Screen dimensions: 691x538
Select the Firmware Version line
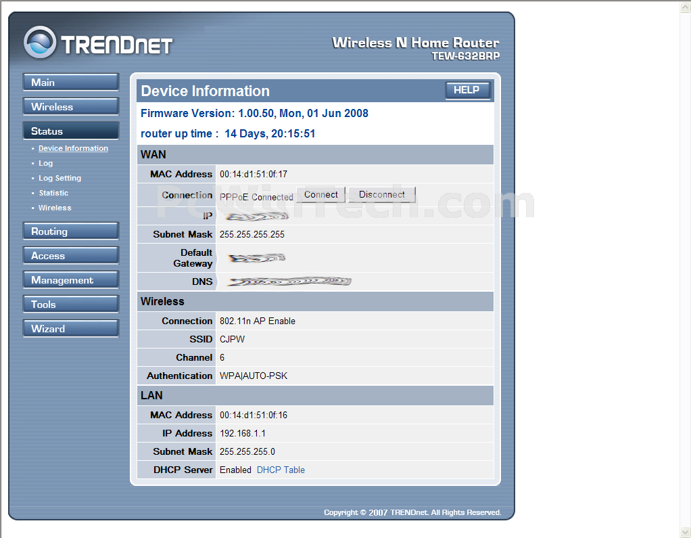coord(254,113)
